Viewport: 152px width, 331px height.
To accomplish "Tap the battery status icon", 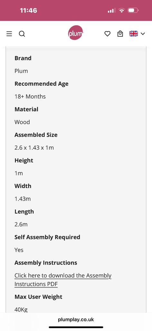I will (x=133, y=10).
